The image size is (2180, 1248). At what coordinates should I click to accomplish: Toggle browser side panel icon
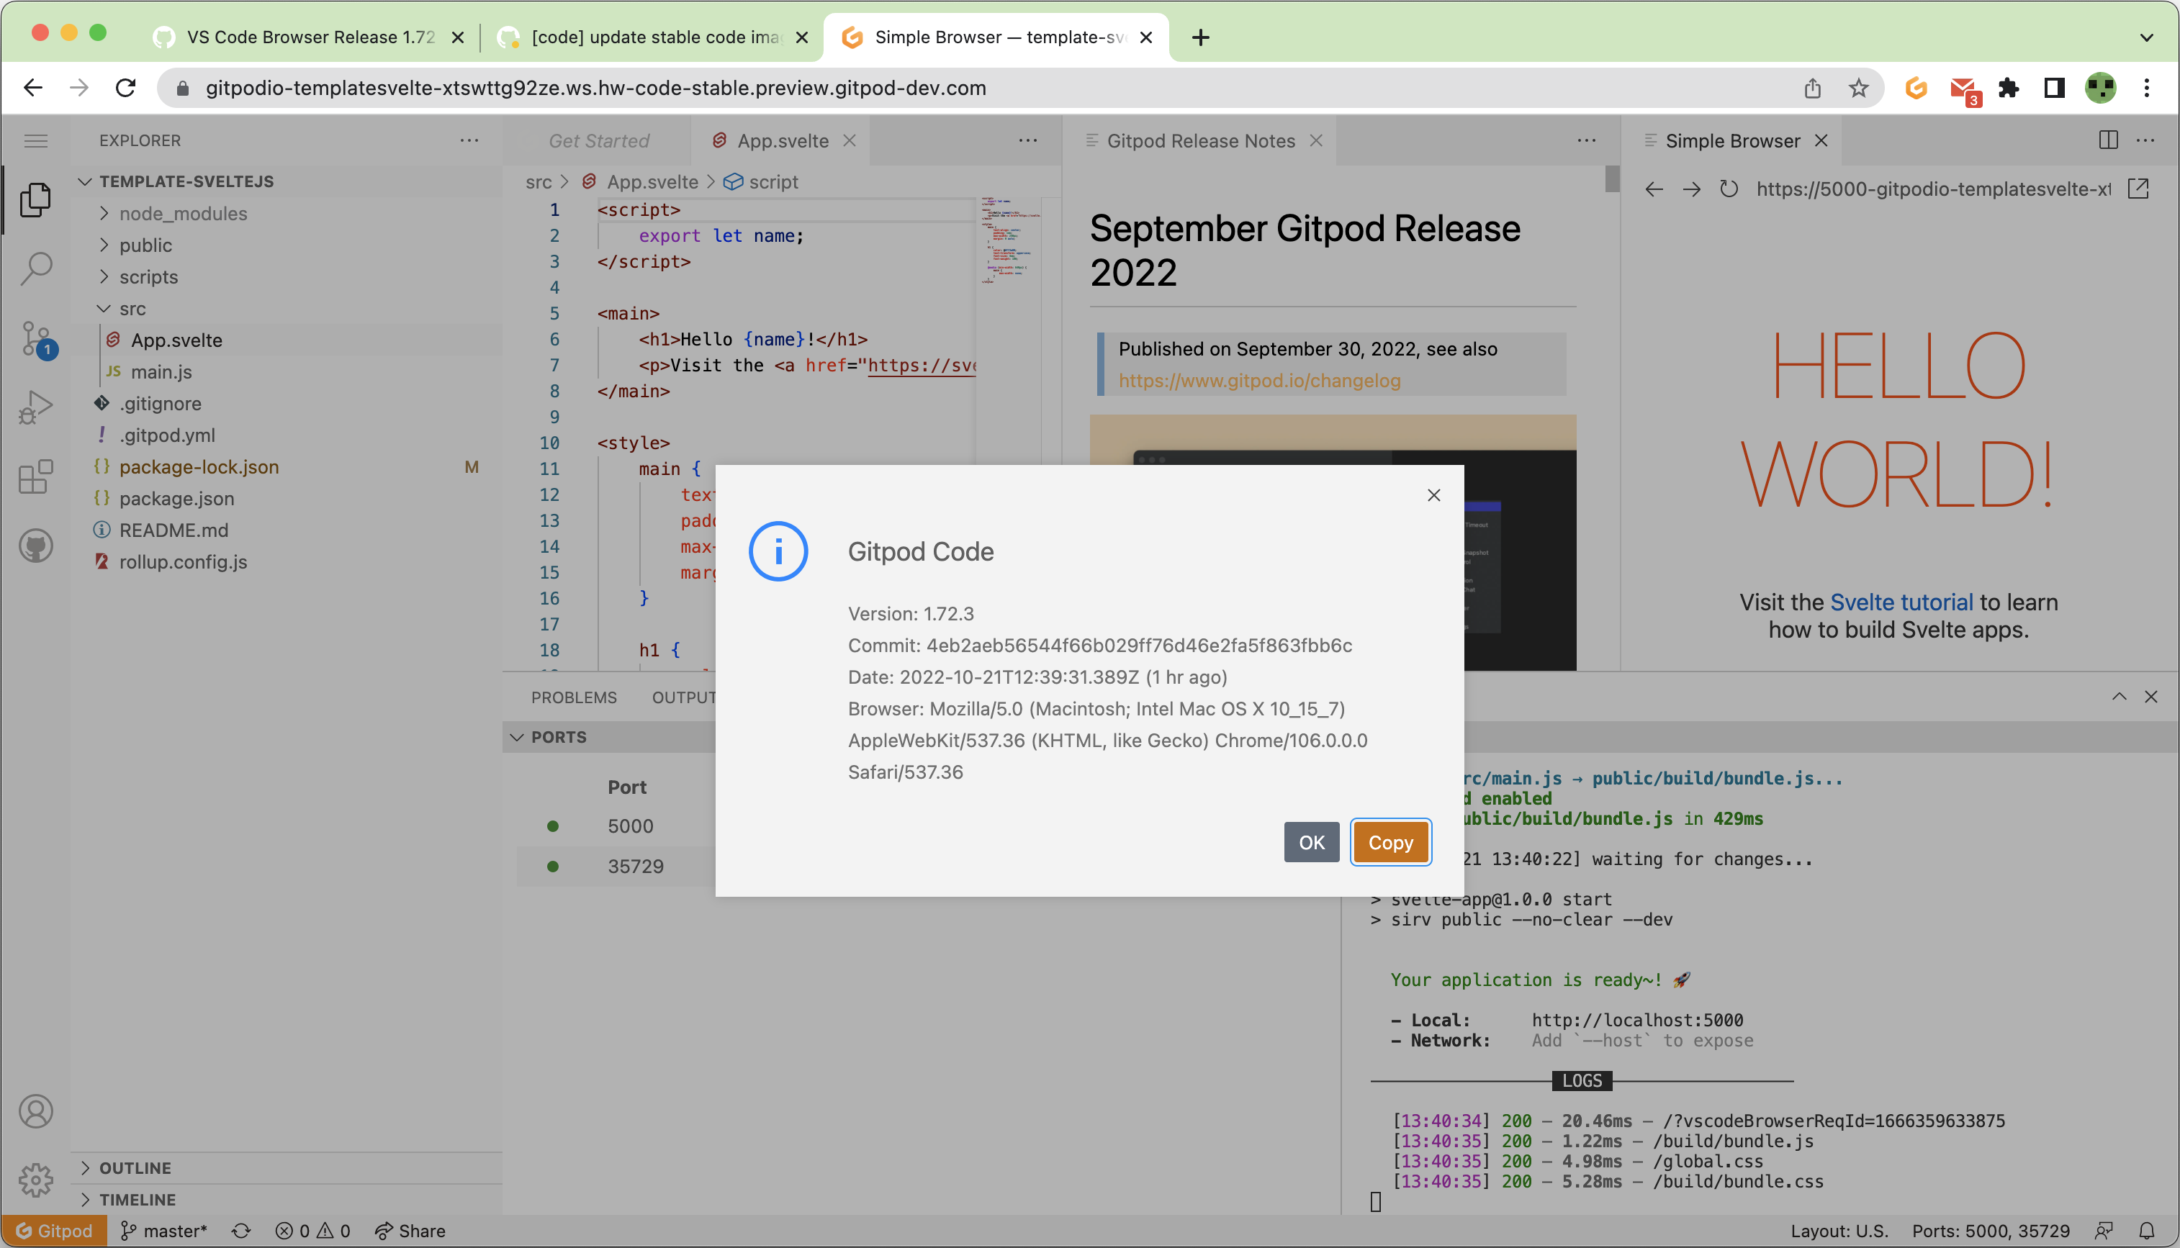tap(2054, 87)
